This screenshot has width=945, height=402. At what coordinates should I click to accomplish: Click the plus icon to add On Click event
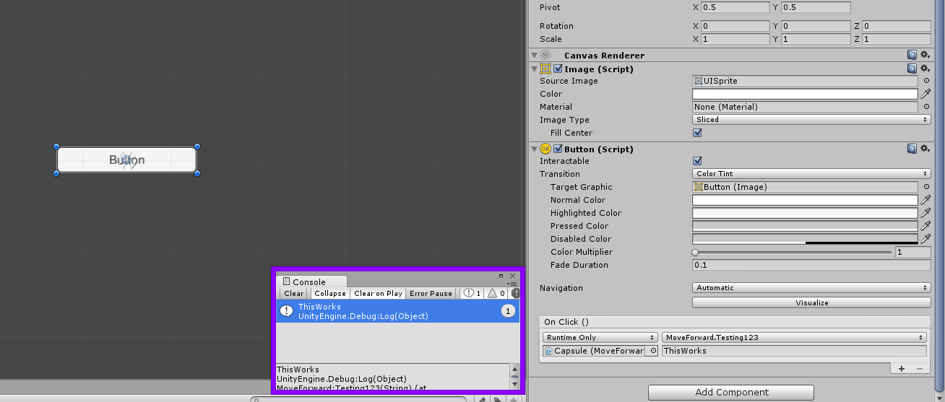902,368
